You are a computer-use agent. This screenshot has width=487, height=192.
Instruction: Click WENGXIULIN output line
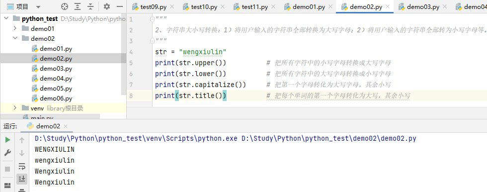[55, 149]
